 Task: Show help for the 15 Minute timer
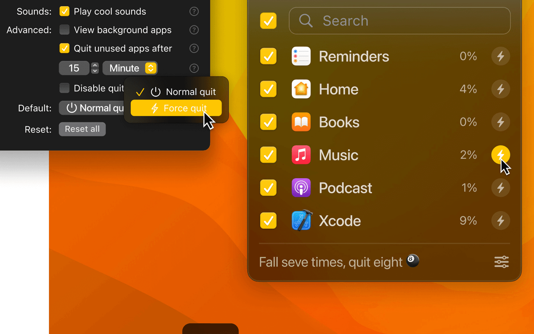pos(194,69)
